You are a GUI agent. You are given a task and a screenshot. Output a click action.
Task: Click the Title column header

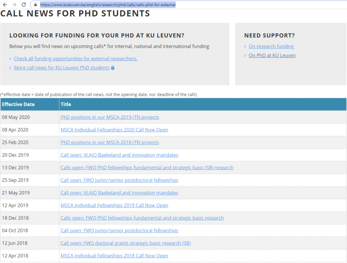tap(66, 104)
